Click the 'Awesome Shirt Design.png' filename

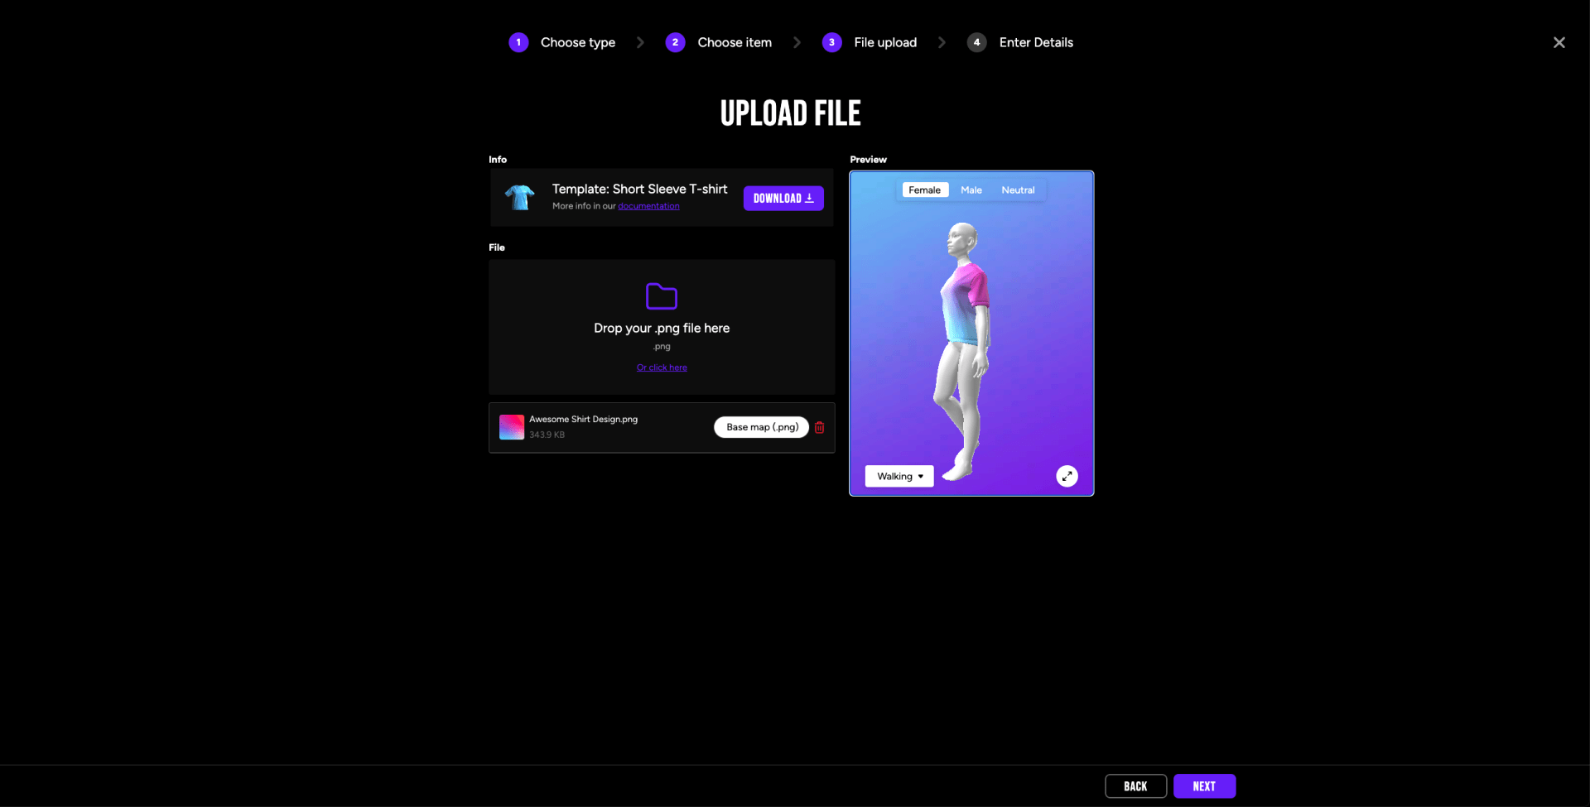[x=583, y=420]
